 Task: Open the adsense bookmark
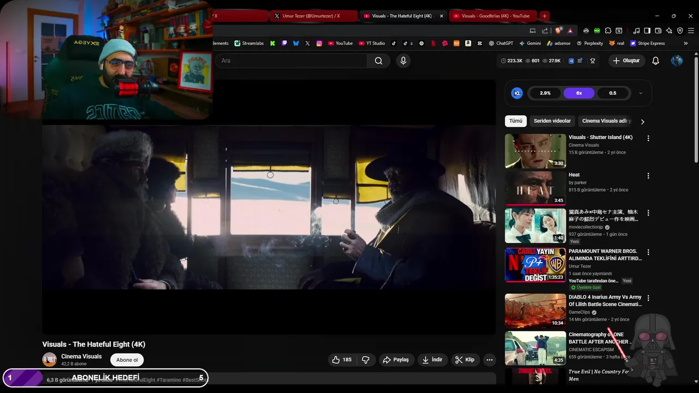coord(558,43)
